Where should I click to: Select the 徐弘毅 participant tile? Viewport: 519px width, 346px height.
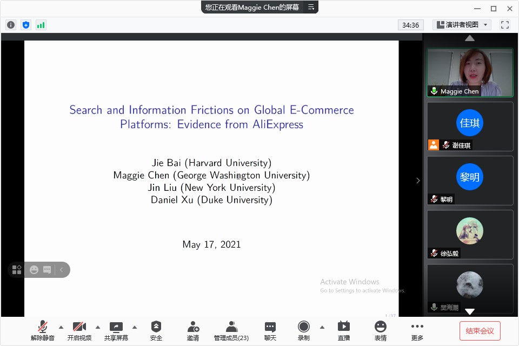coord(470,235)
